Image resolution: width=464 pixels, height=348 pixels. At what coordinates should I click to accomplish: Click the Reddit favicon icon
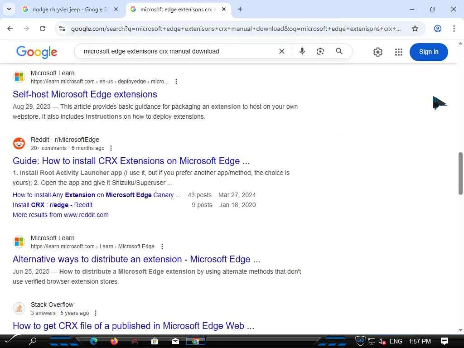19,144
